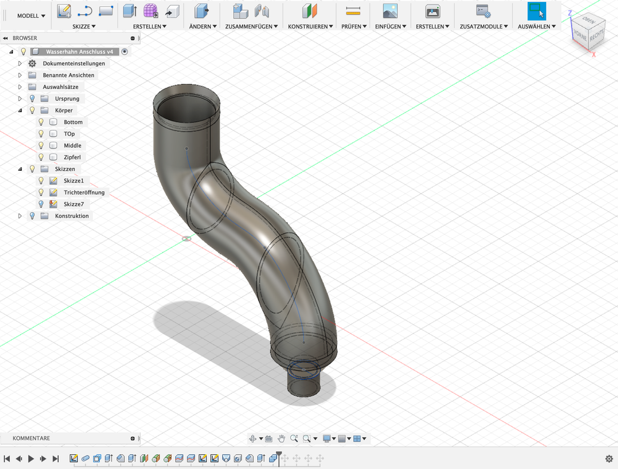
Task: Click the Measure ruler icon above PRÜFEN
Action: [353, 11]
